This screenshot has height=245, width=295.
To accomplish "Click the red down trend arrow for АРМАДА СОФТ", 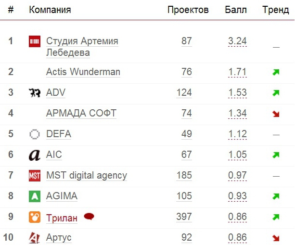I will point(276,114).
